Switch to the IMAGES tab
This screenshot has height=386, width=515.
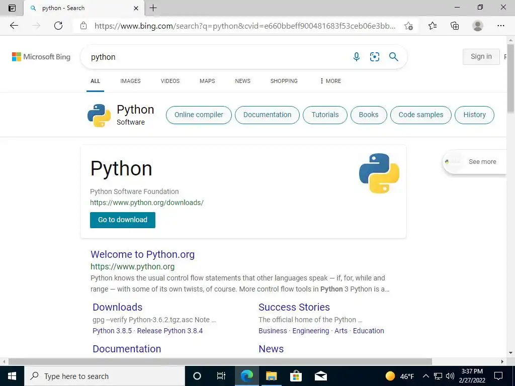[x=130, y=81]
